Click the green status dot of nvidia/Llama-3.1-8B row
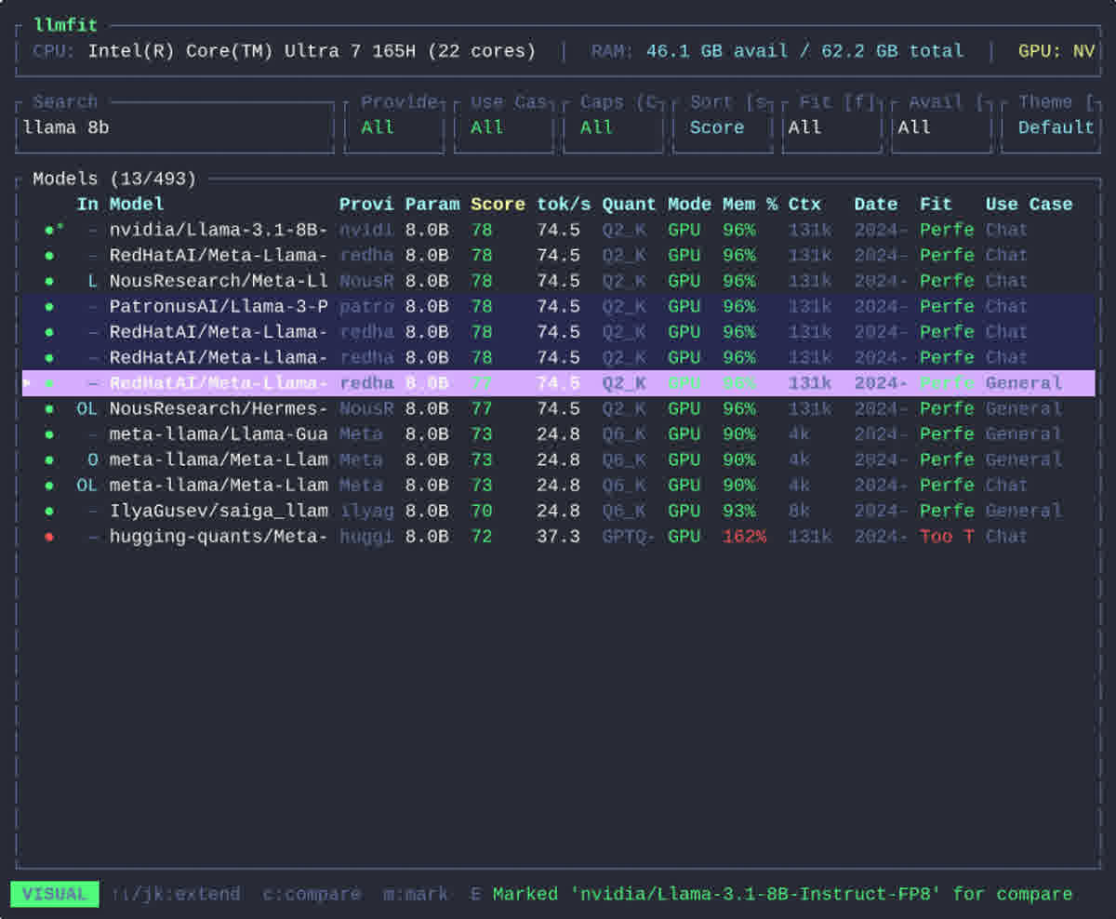The height and width of the screenshot is (919, 1116). click(49, 230)
